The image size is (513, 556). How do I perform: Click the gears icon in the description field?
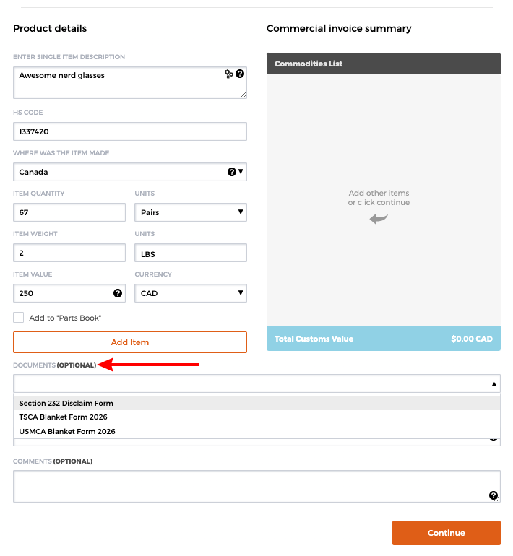tap(229, 74)
